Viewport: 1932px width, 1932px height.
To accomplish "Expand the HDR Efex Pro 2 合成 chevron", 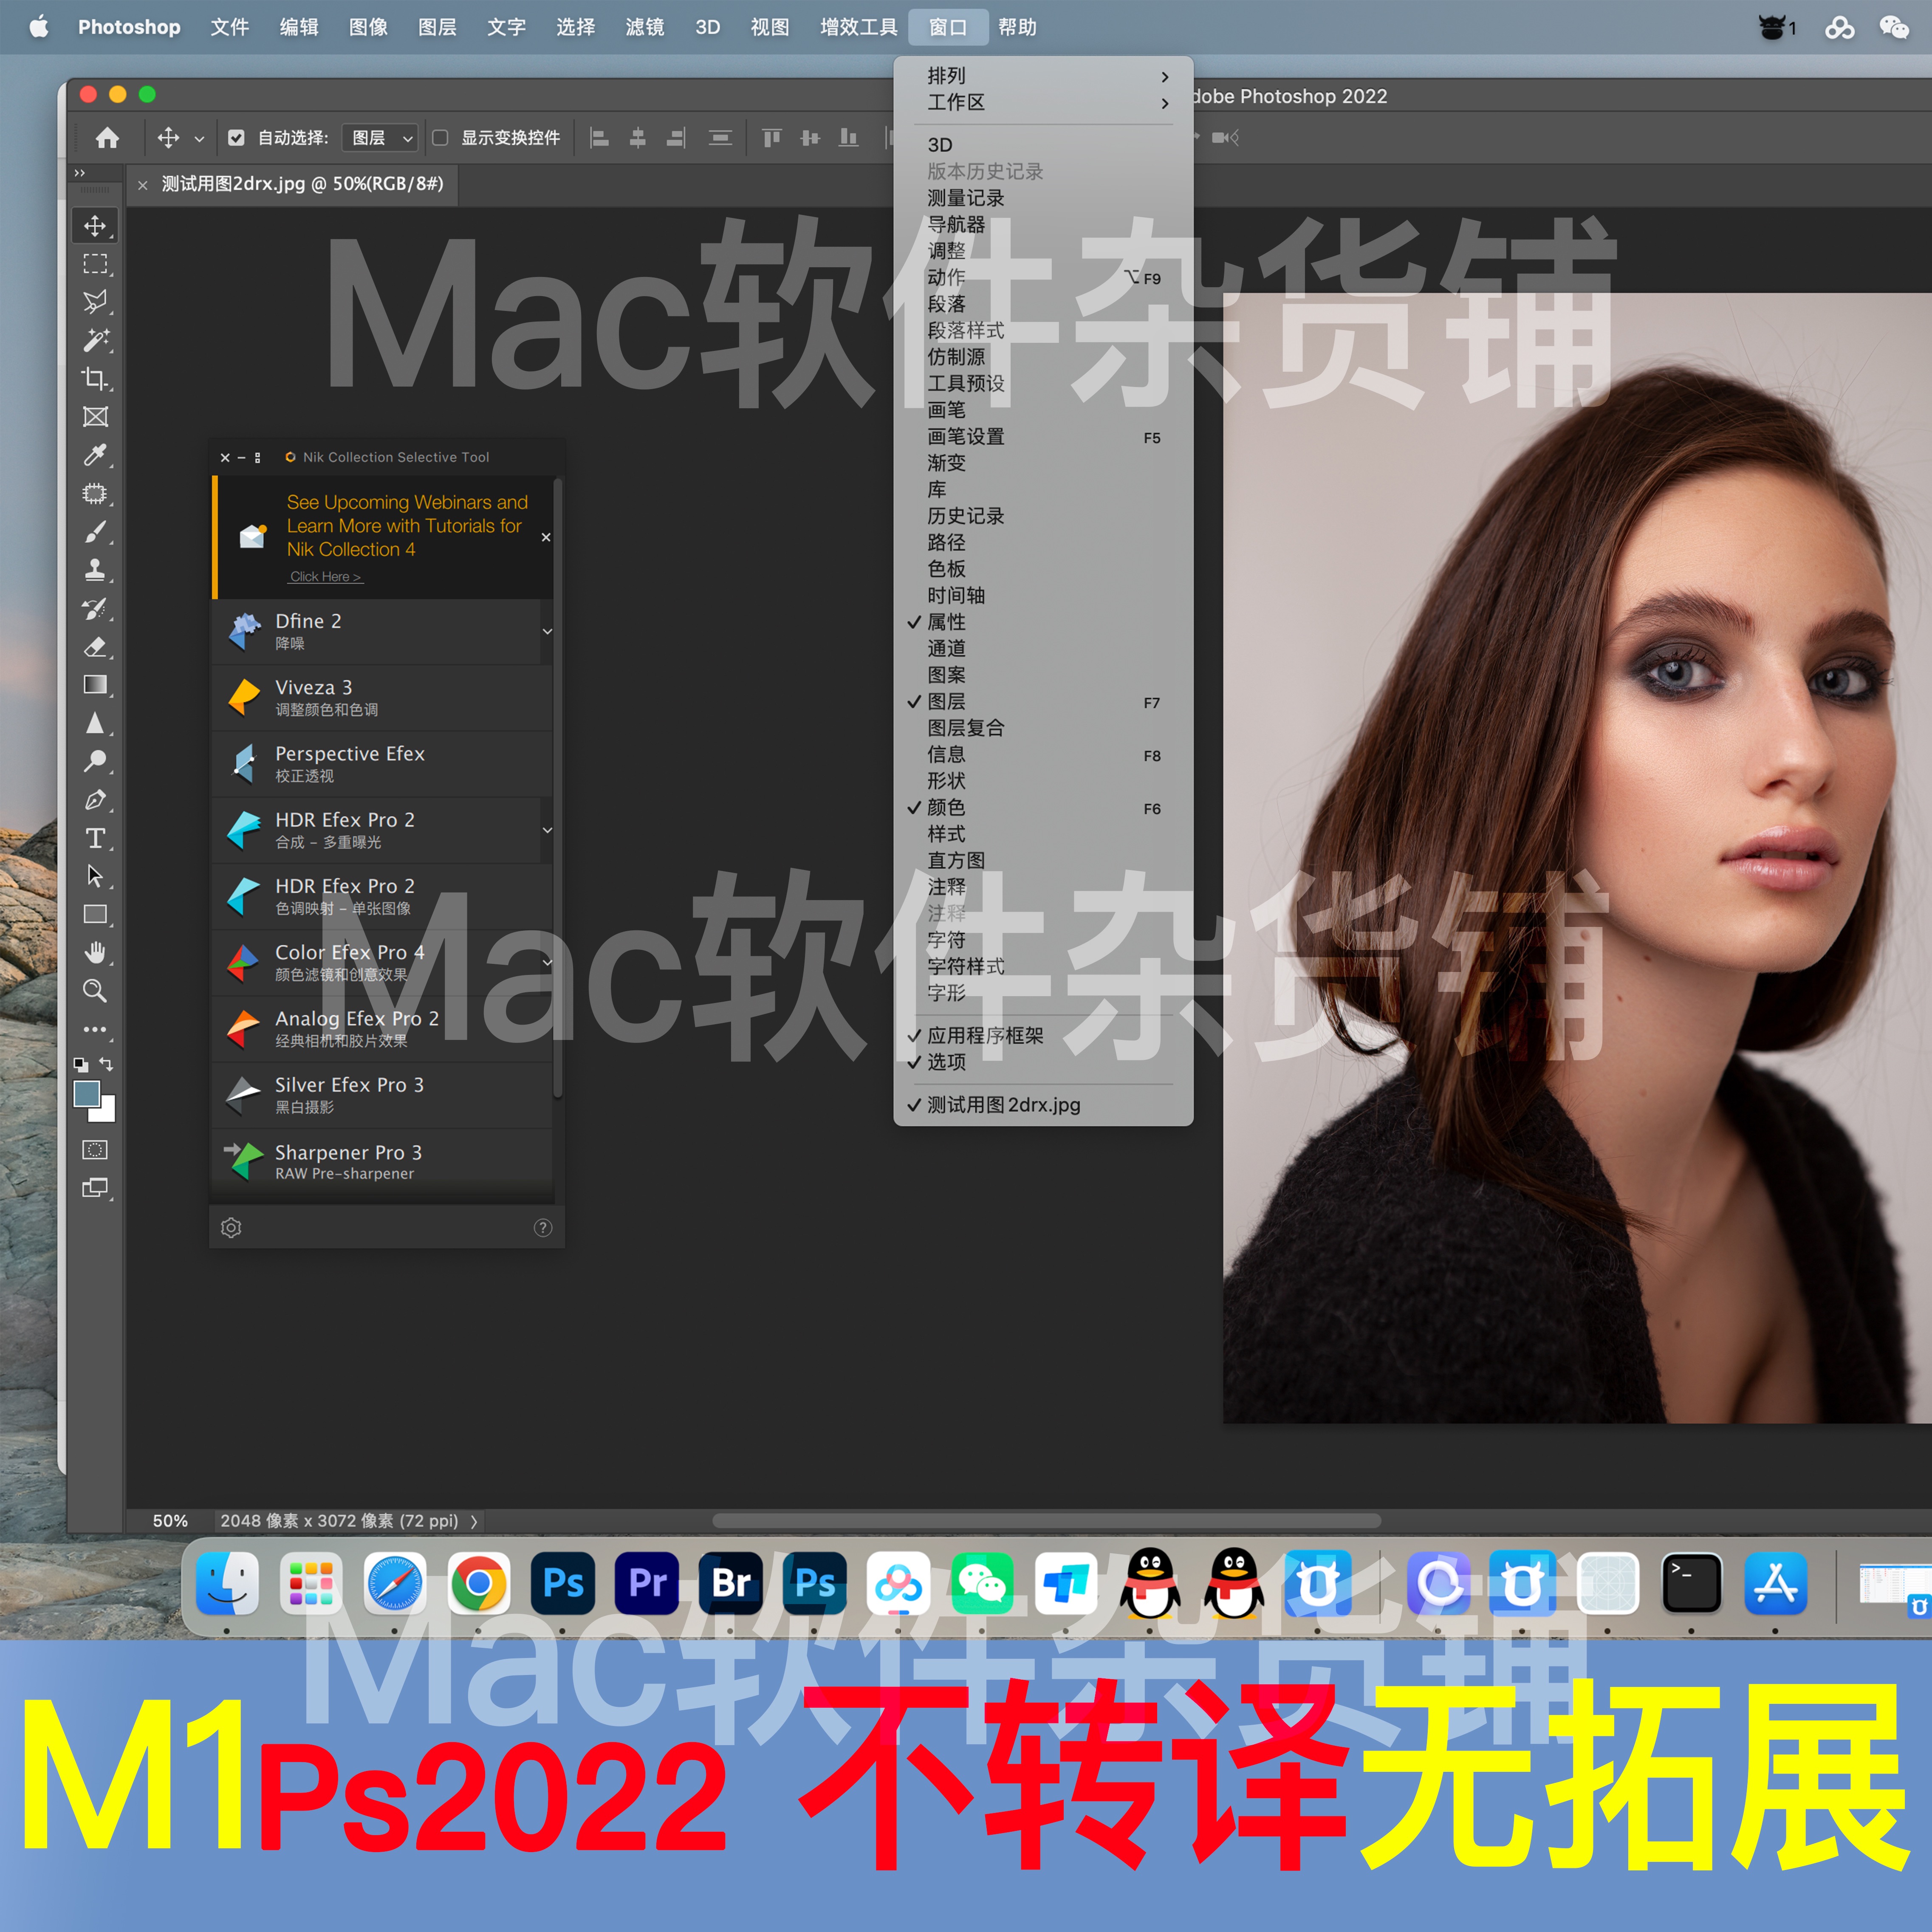I will coord(547,830).
